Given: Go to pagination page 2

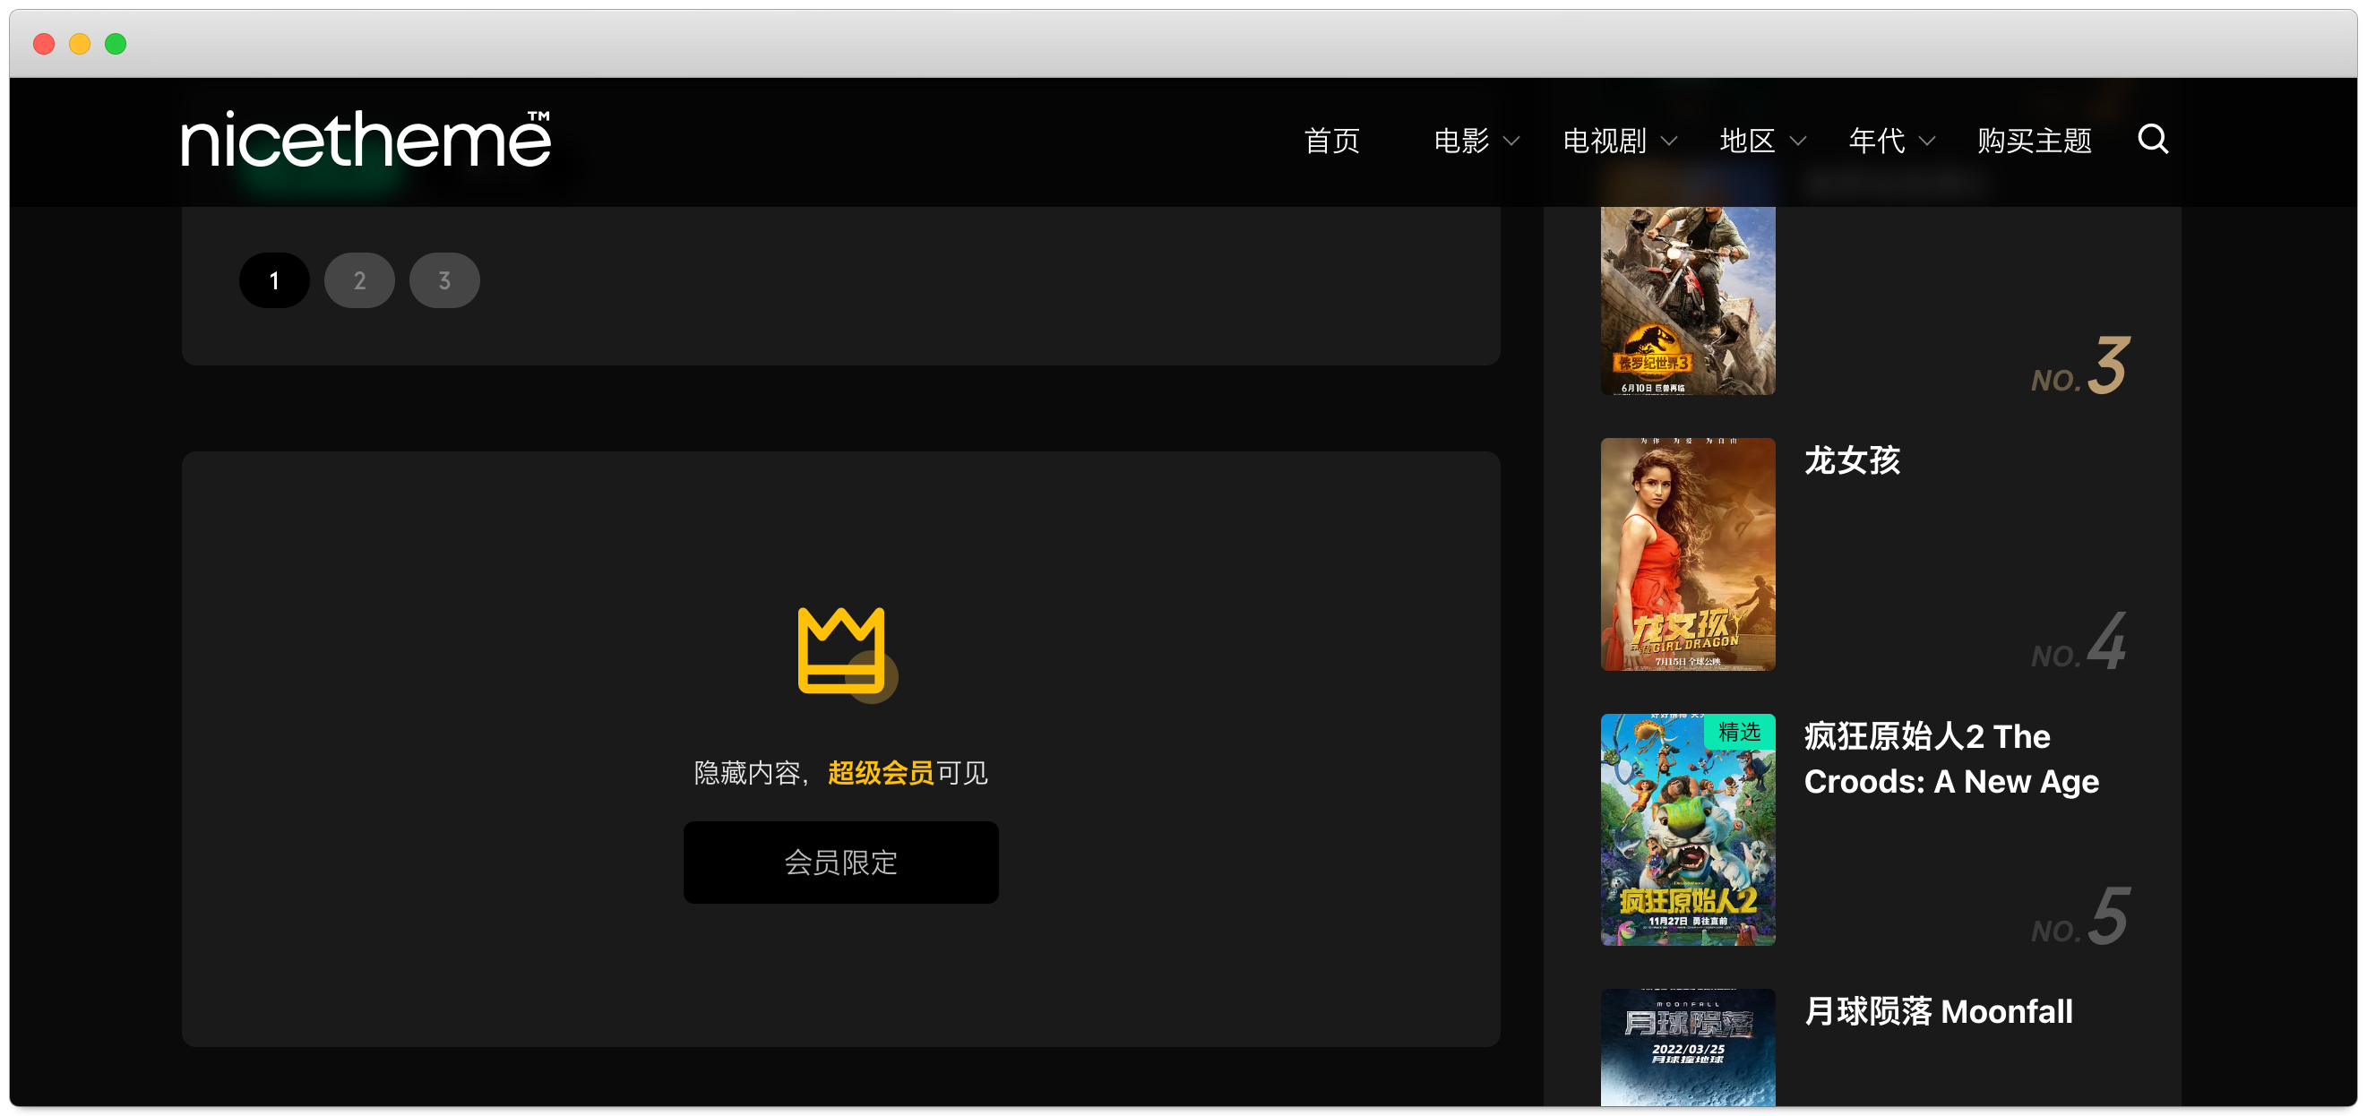Looking at the screenshot, I should click(359, 280).
